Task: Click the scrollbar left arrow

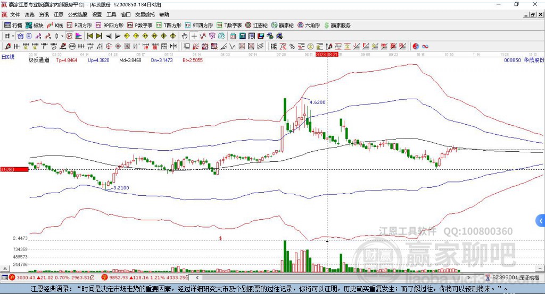Action: [197, 278]
